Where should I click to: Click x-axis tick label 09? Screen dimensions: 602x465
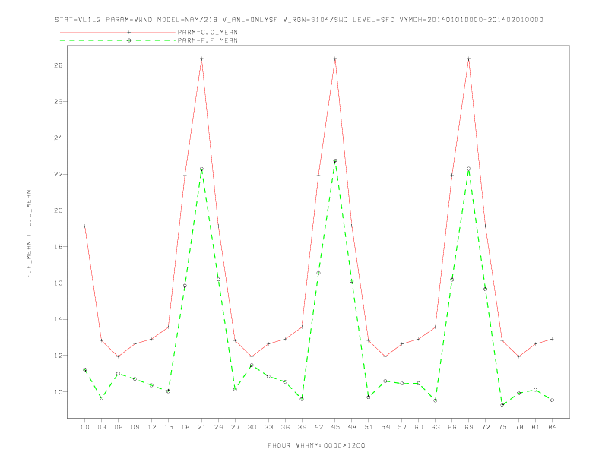pyautogui.click(x=135, y=427)
